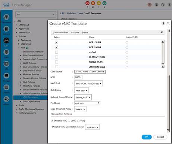Select User Defined CDN Source
Image resolution: width=172 pixels, height=144 pixels.
pos(90,72)
